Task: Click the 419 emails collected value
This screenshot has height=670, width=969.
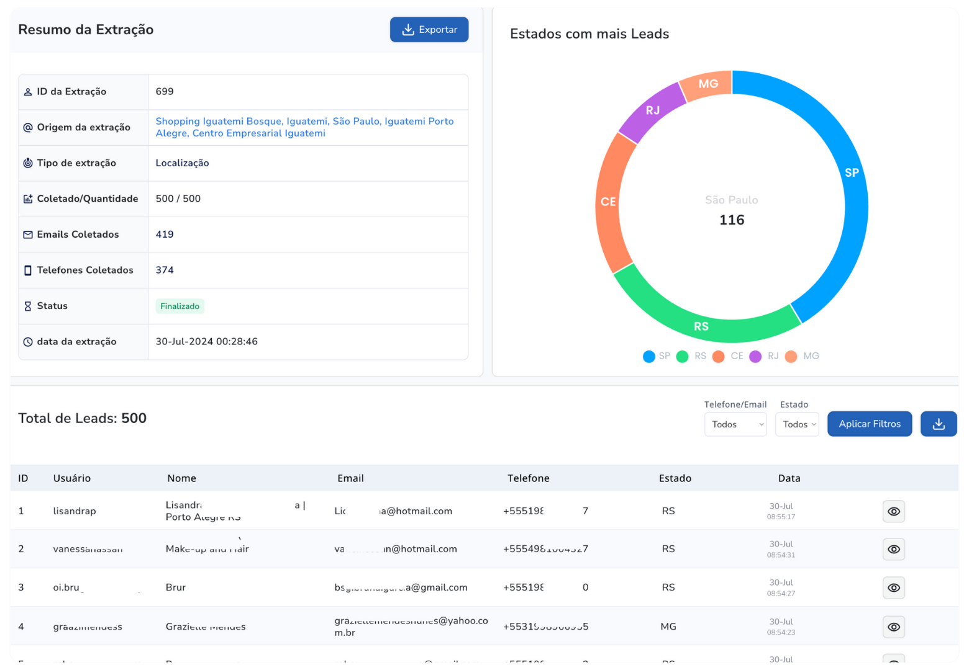Action: (165, 234)
